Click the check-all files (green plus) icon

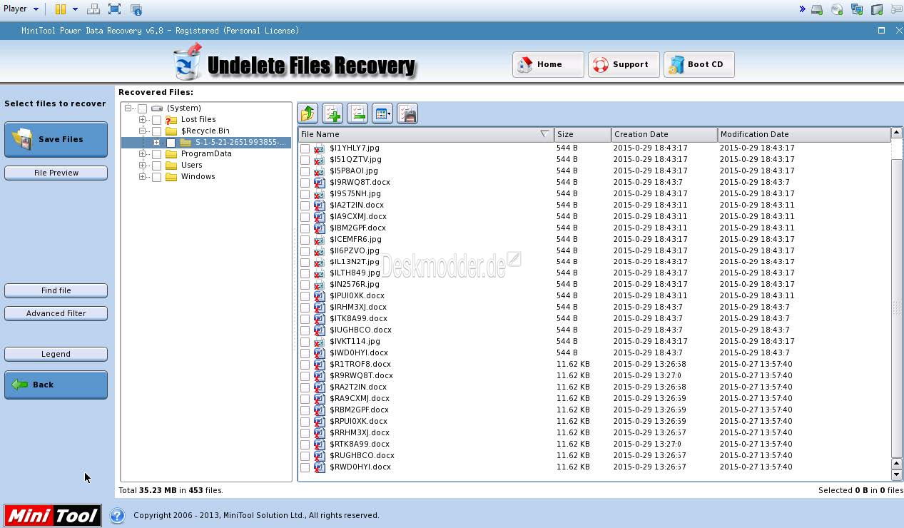click(x=332, y=113)
